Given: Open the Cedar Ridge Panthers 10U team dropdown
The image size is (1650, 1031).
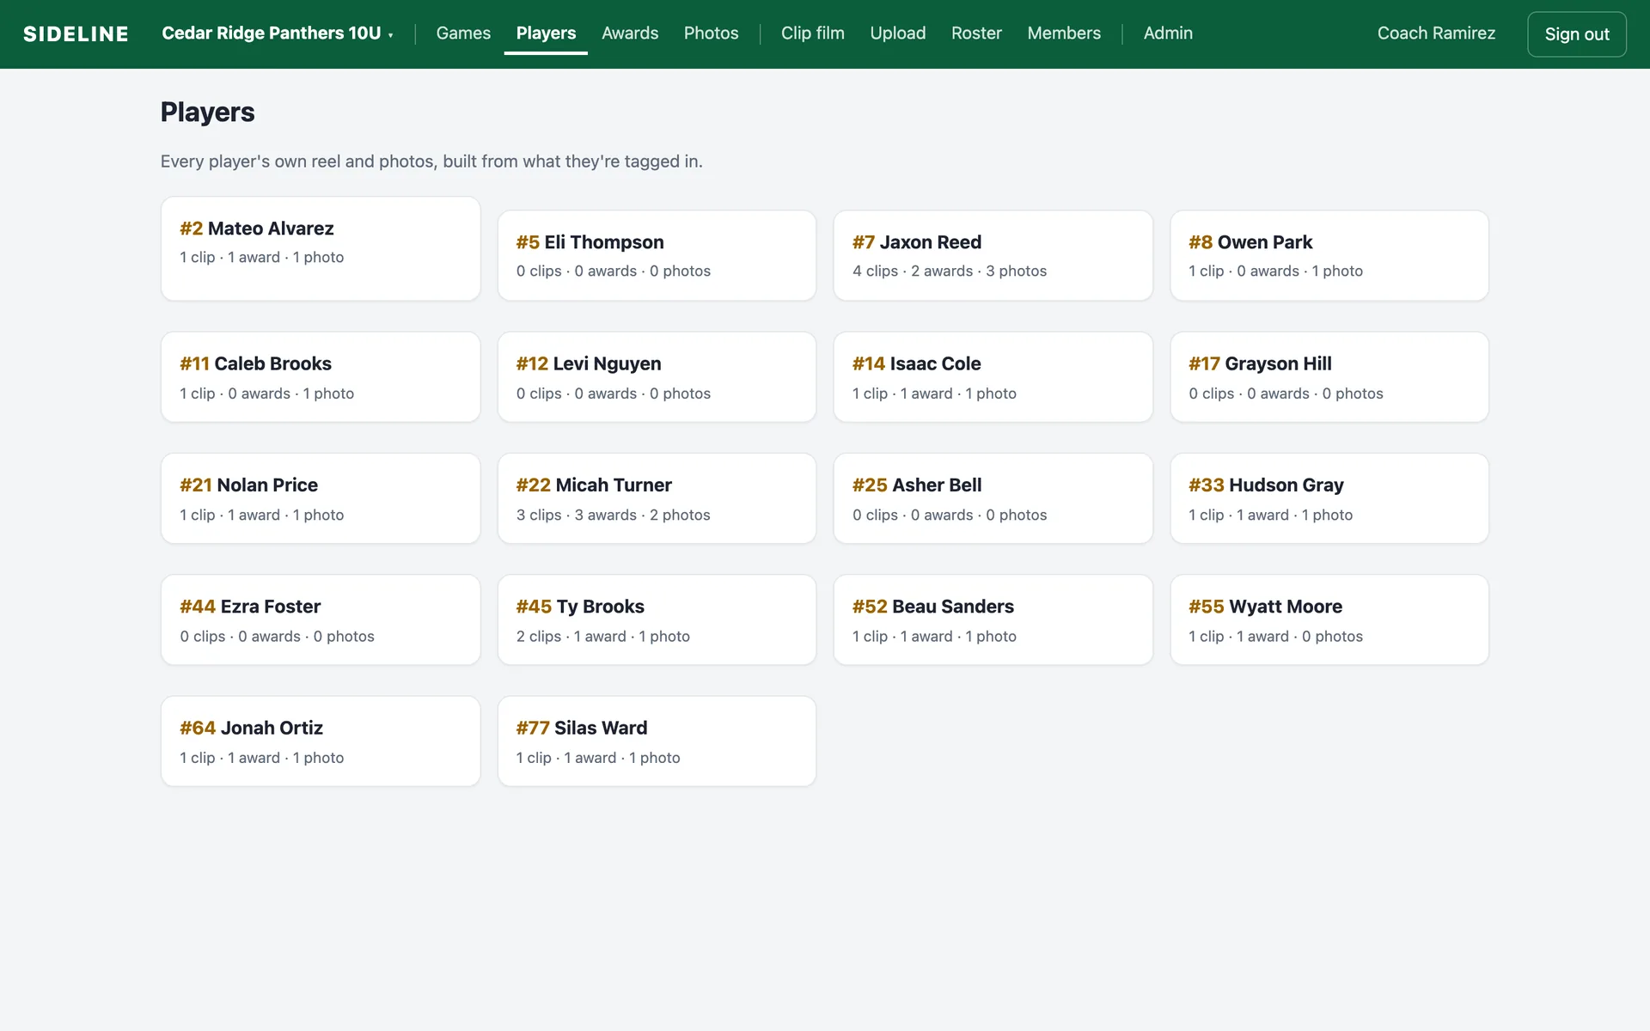Looking at the screenshot, I should (277, 34).
